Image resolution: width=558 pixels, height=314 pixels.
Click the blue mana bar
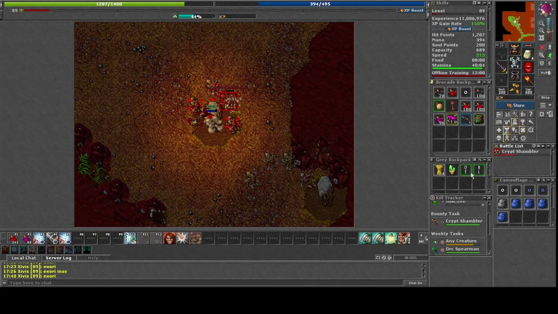click(320, 4)
